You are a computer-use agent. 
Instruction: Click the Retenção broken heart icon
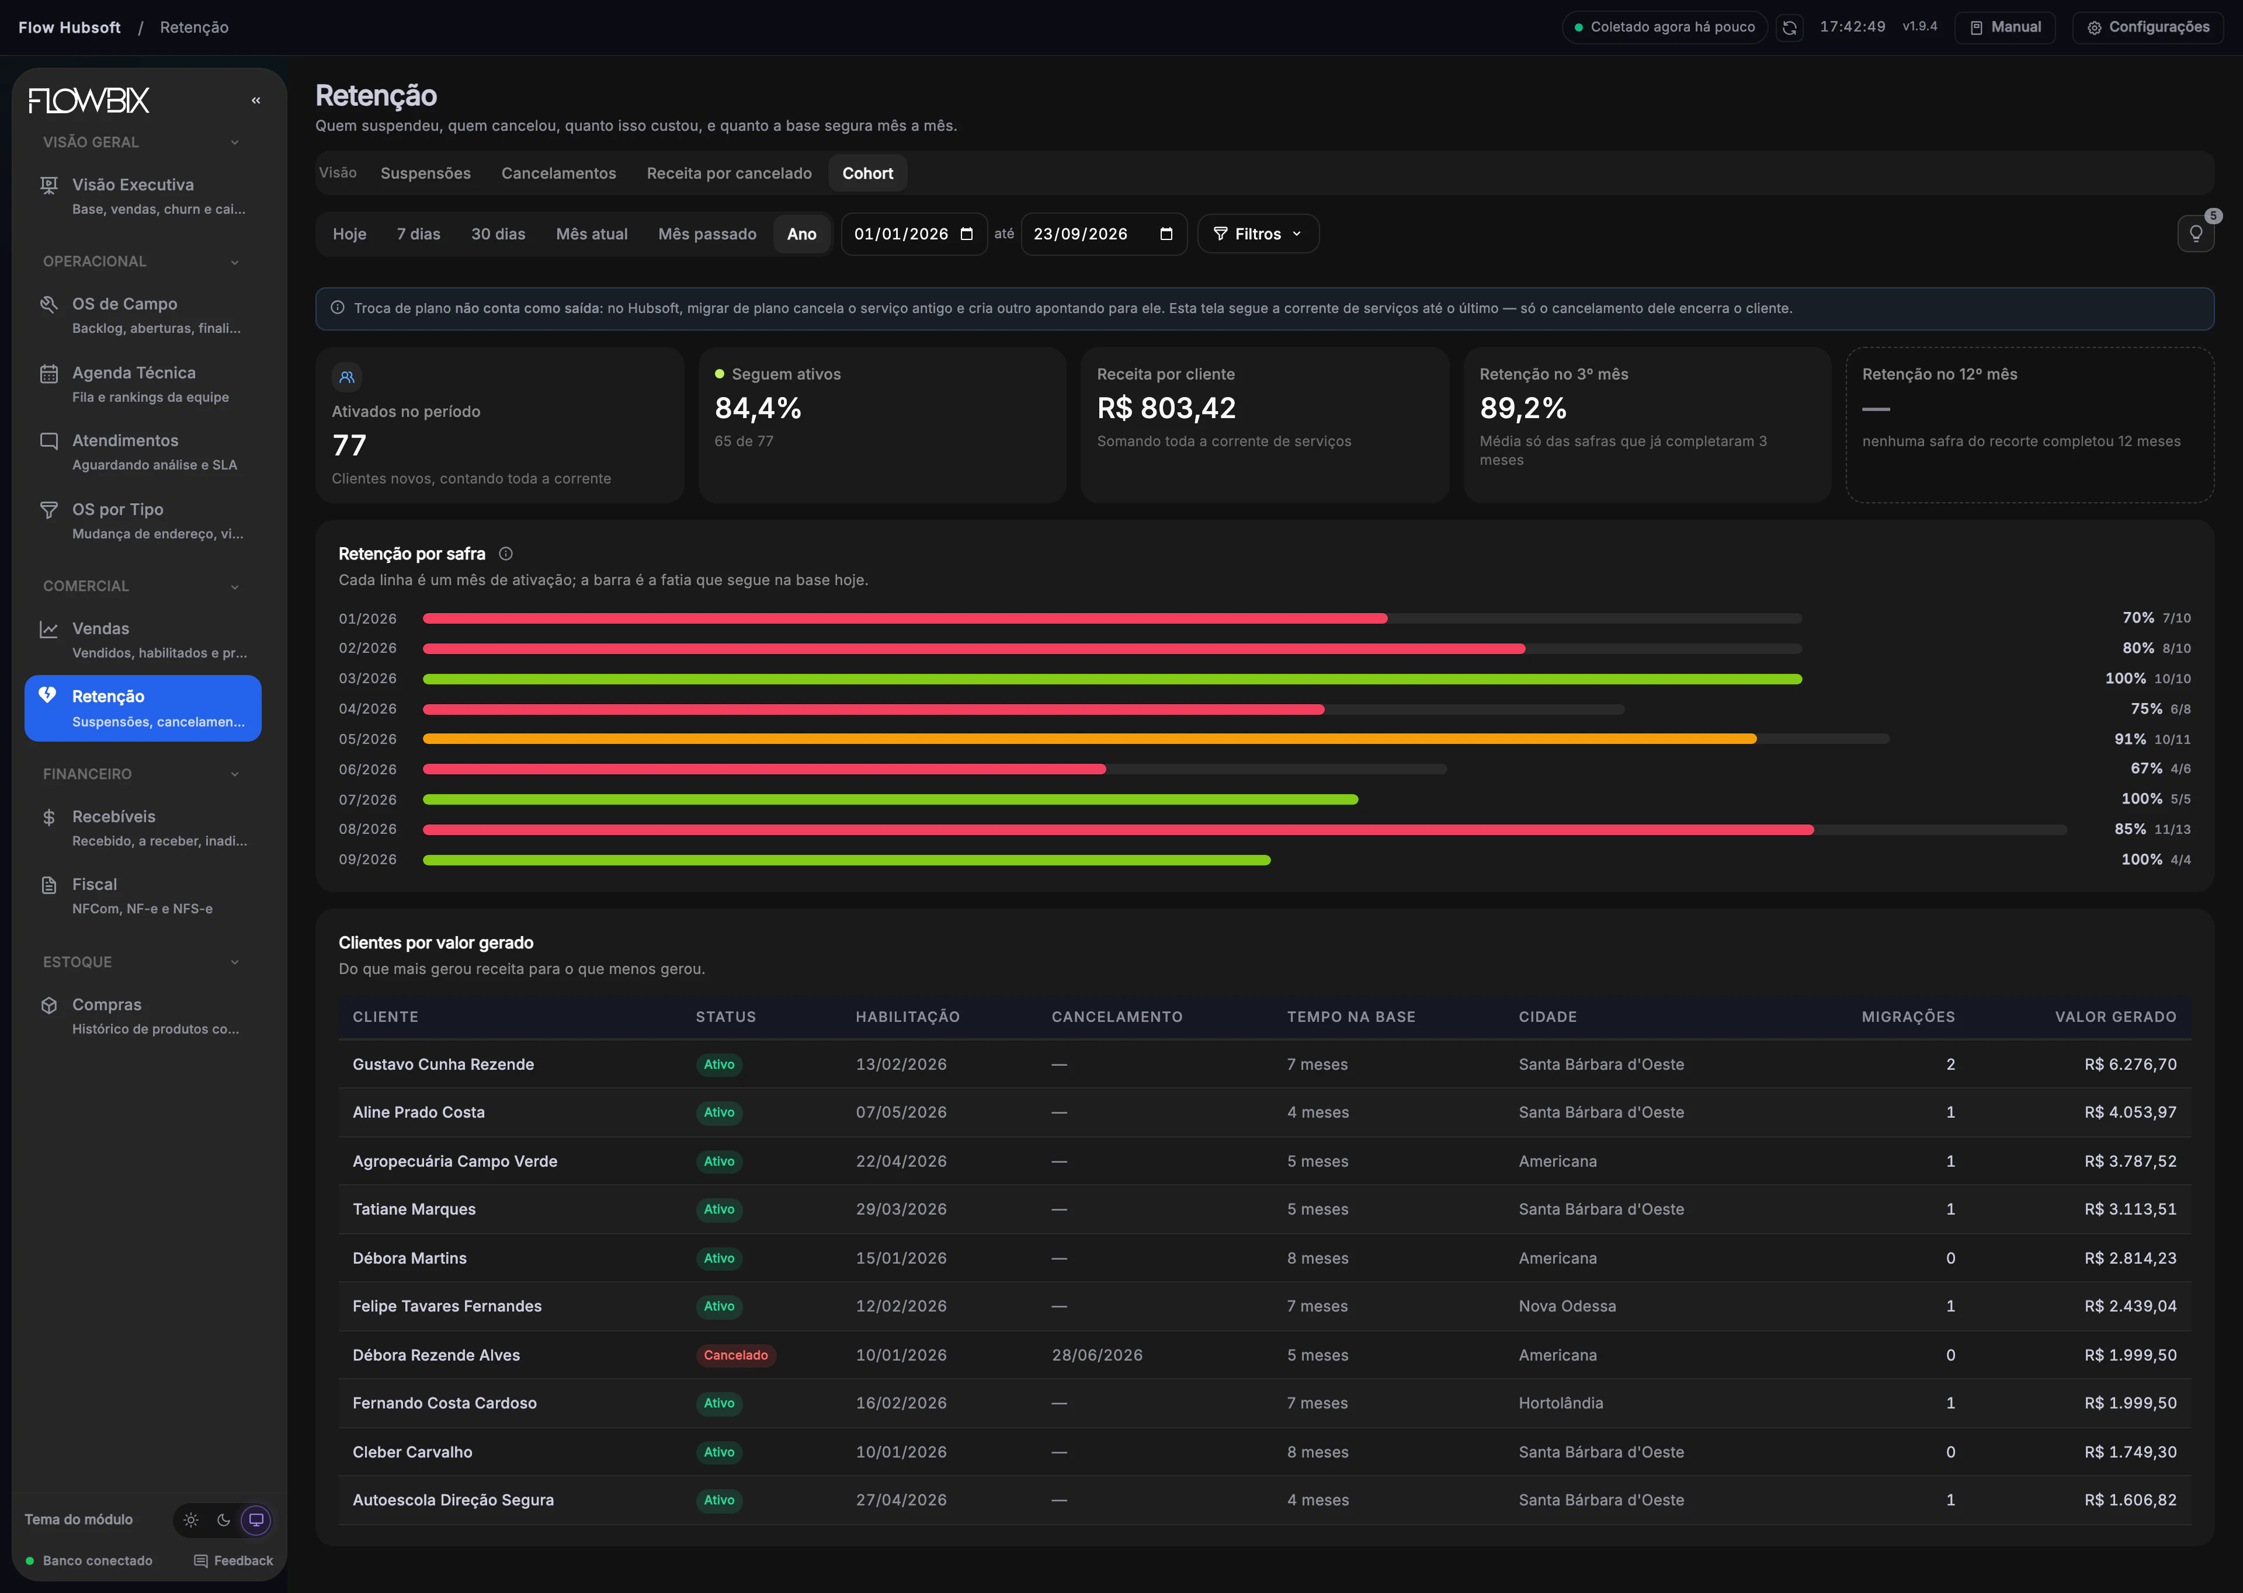[x=47, y=695]
